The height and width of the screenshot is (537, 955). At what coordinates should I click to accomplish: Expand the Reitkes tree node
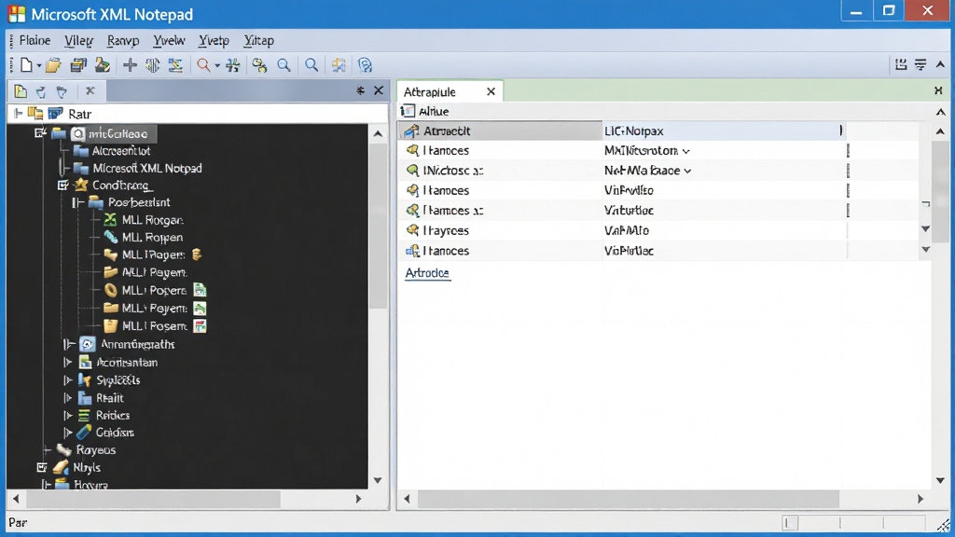point(67,415)
